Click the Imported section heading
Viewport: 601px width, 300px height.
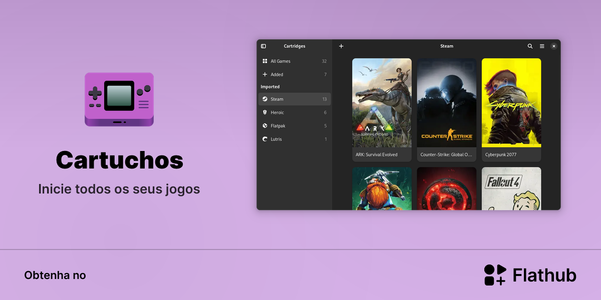click(x=270, y=86)
